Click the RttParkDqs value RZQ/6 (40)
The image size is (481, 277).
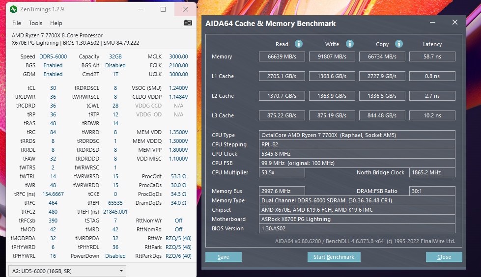pyautogui.click(x=178, y=256)
